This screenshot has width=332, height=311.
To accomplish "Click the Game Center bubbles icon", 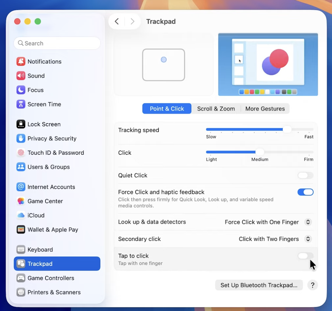I will coord(21,201).
